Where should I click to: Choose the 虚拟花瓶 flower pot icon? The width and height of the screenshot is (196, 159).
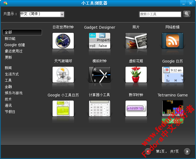click(x=136, y=75)
